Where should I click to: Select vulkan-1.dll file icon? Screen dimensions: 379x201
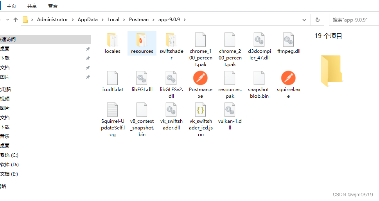230,109
